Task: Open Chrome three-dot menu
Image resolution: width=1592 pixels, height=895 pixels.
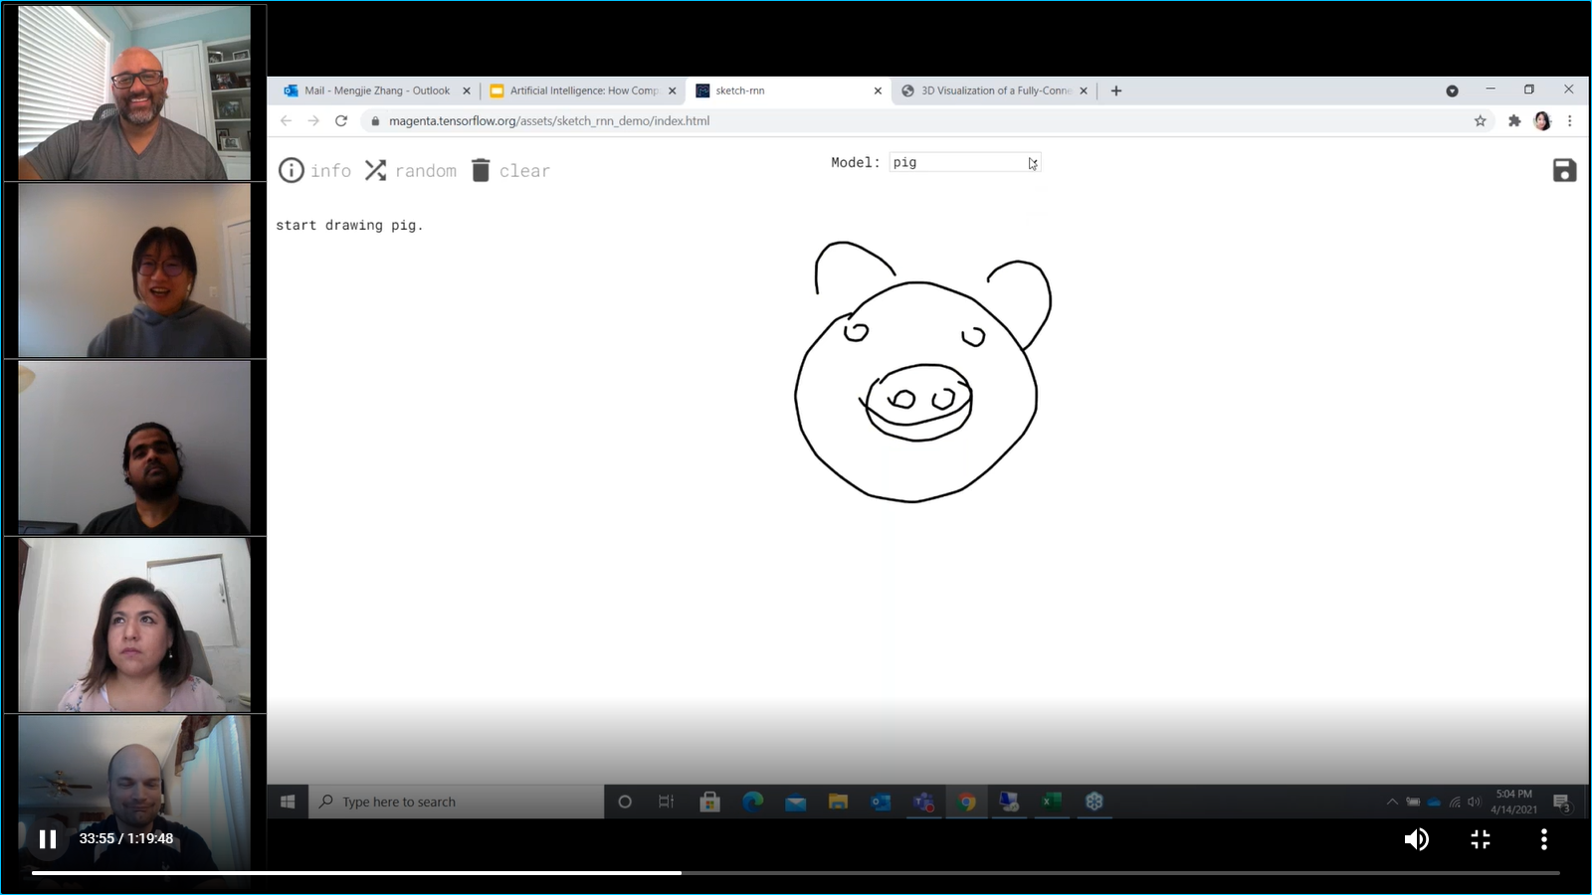Action: (x=1570, y=121)
